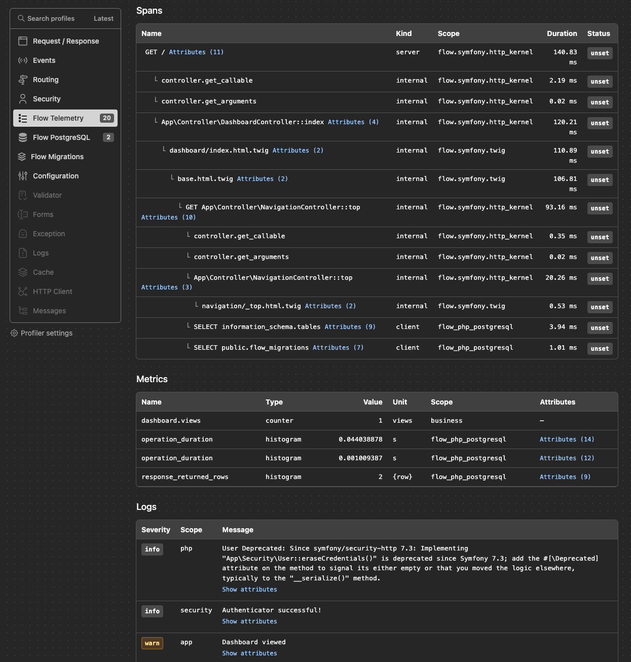
Task: Select the Flow PostgreSQL panel
Action: click(x=65, y=137)
